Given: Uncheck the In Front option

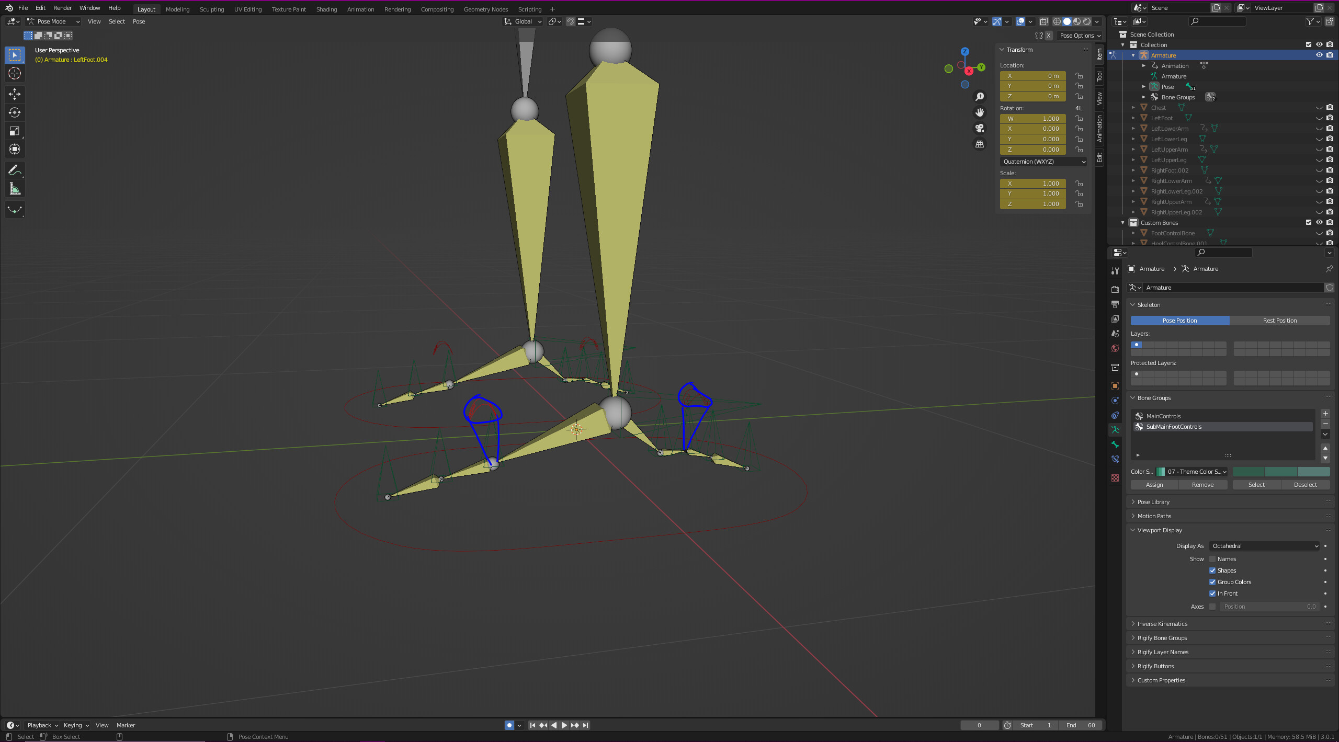Looking at the screenshot, I should [x=1212, y=593].
